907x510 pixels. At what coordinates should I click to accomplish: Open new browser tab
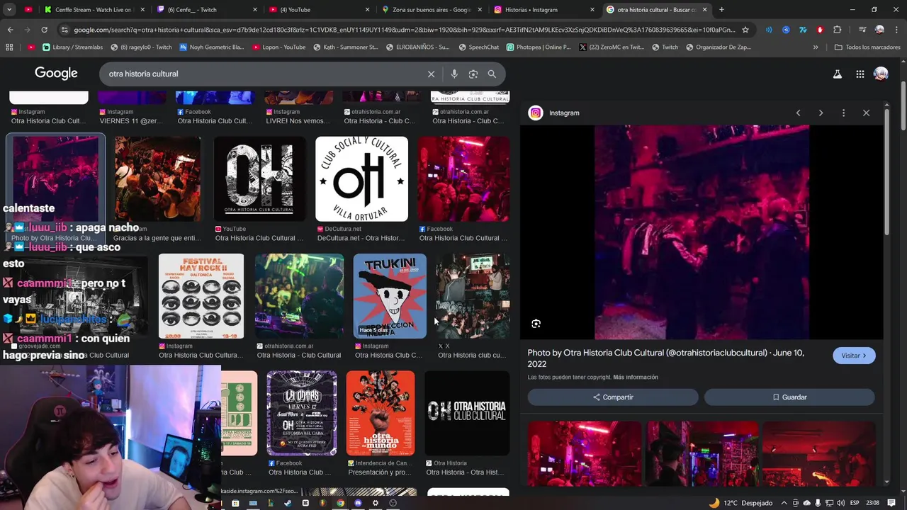721,10
